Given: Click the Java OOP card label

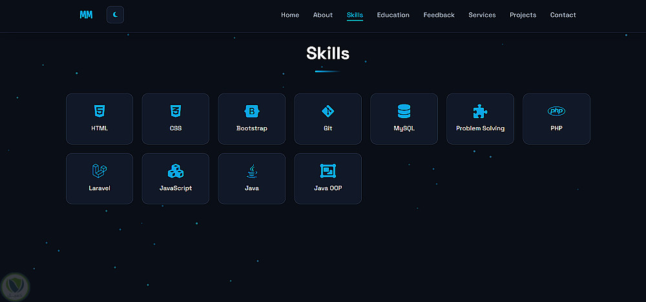Looking at the screenshot, I should pyautogui.click(x=328, y=188).
